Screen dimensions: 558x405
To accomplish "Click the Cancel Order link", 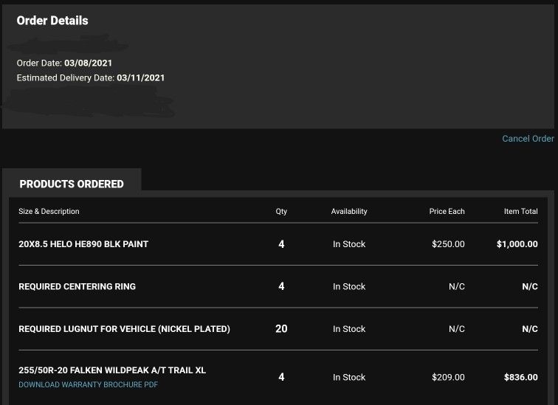I will pos(528,139).
